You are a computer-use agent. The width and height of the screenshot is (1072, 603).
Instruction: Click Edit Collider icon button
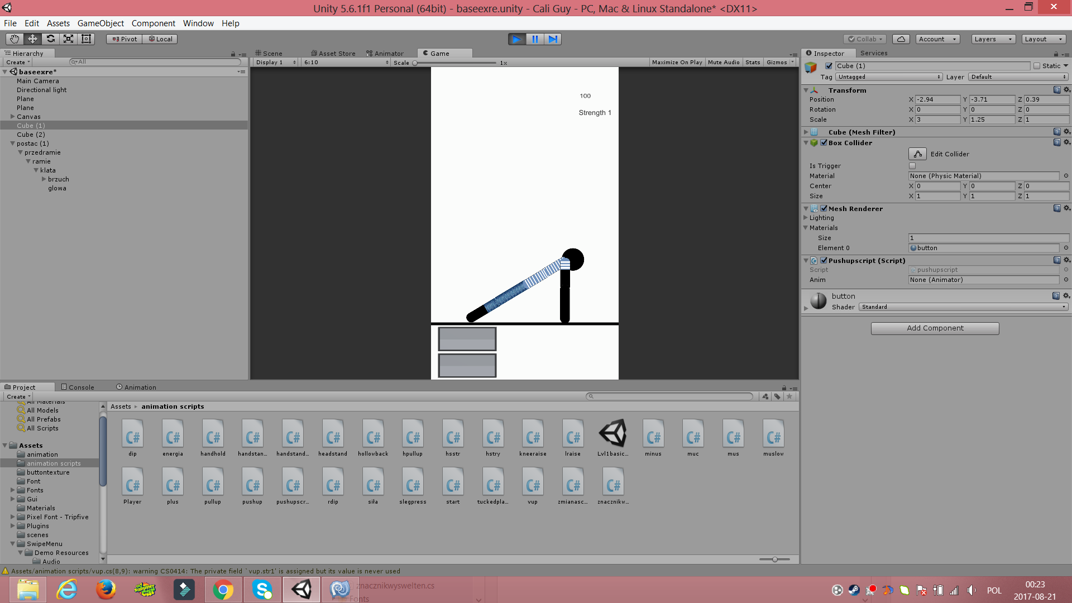click(x=917, y=154)
